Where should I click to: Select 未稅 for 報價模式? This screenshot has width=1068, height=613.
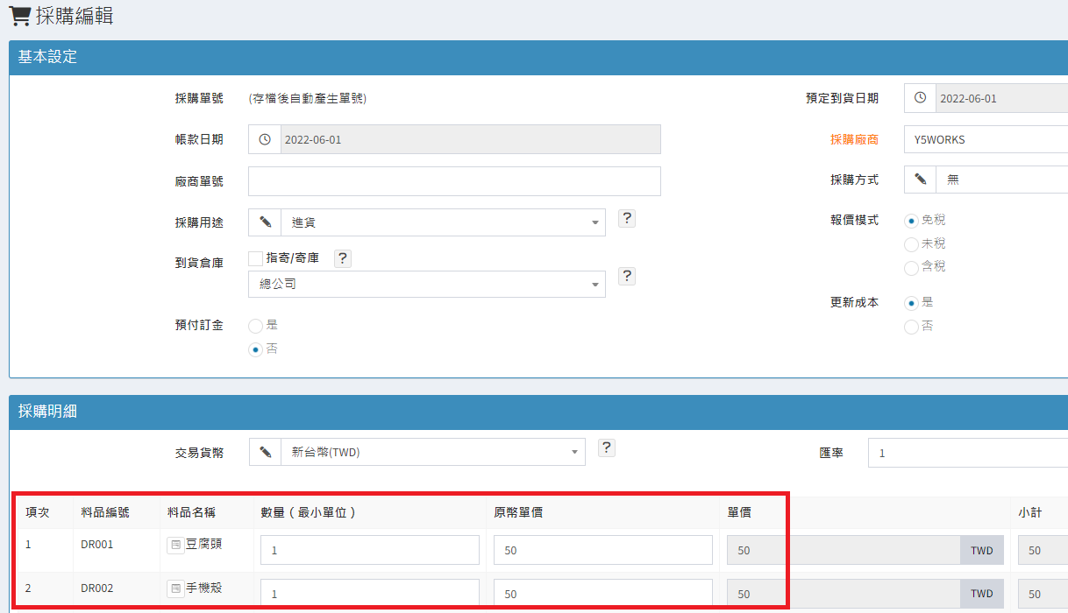911,244
